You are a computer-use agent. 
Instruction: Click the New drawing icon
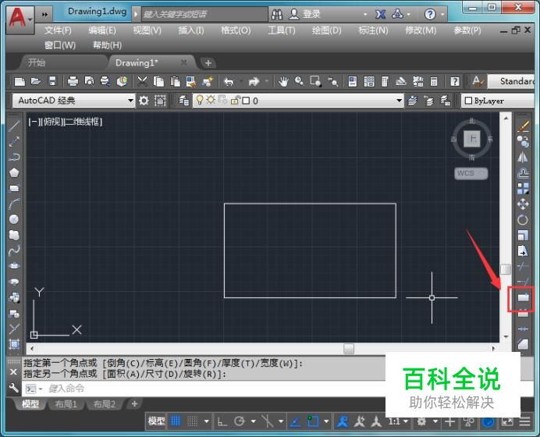tap(20, 82)
